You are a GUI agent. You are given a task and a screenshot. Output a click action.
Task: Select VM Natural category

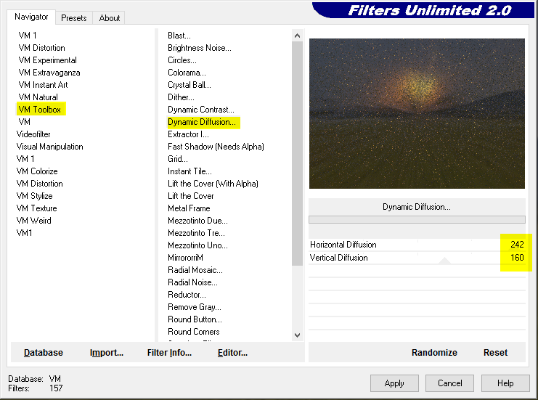click(x=38, y=97)
